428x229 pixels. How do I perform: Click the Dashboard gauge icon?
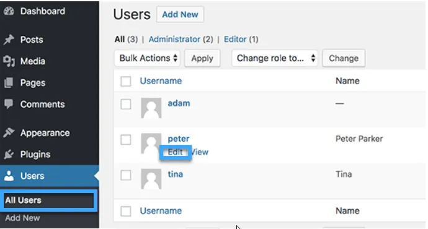(x=9, y=11)
